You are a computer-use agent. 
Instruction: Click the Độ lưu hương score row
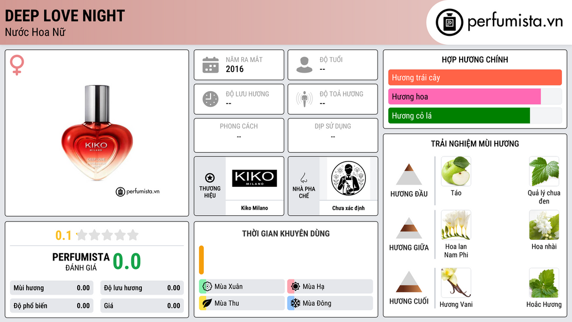tap(142, 288)
